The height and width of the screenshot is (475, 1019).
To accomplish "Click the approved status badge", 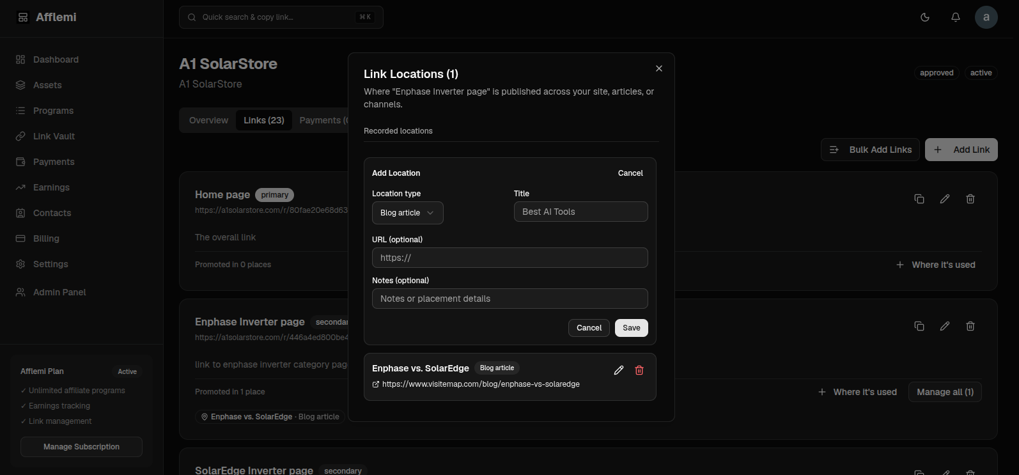I will [x=937, y=73].
